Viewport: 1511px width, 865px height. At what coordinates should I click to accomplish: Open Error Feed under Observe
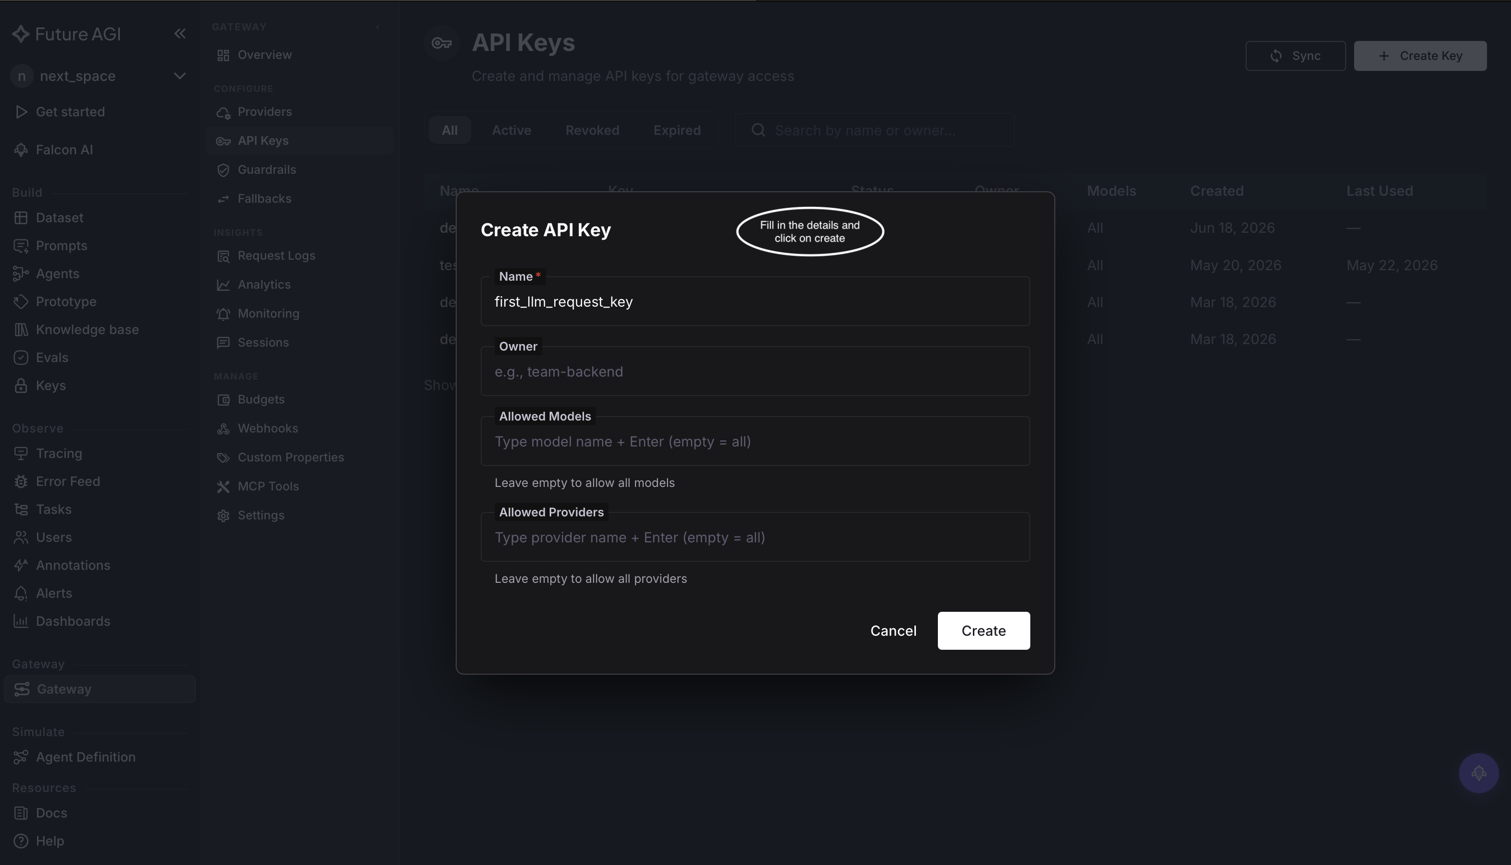pyautogui.click(x=68, y=481)
